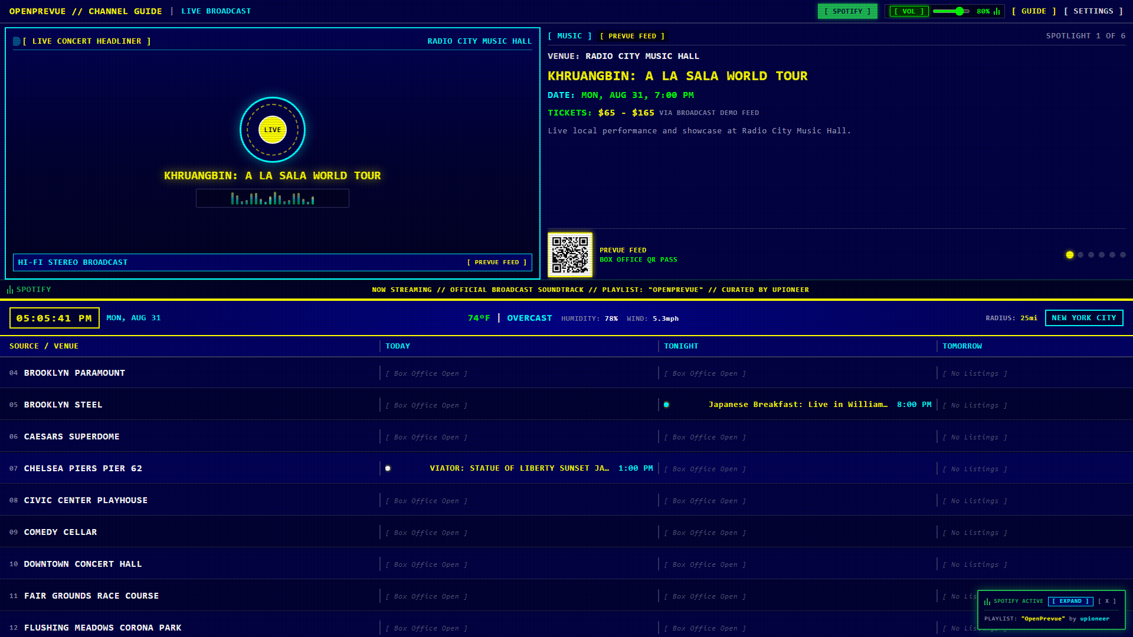Viewport: 1133px width, 637px height.
Task: Toggle the Spotify button in header
Action: tap(847, 11)
